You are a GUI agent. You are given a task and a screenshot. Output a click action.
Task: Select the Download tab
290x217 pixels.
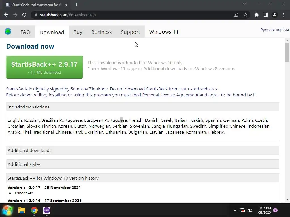pos(52,32)
